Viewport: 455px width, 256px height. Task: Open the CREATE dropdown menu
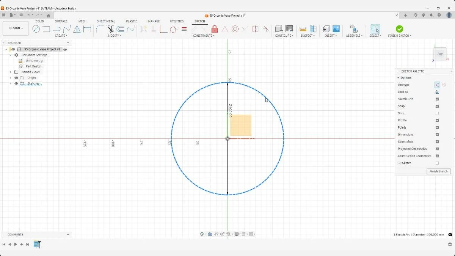(x=61, y=36)
